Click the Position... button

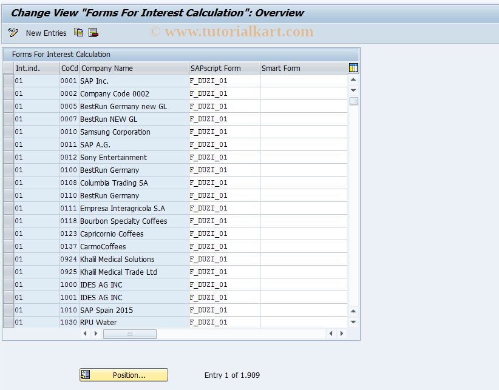coord(124,375)
